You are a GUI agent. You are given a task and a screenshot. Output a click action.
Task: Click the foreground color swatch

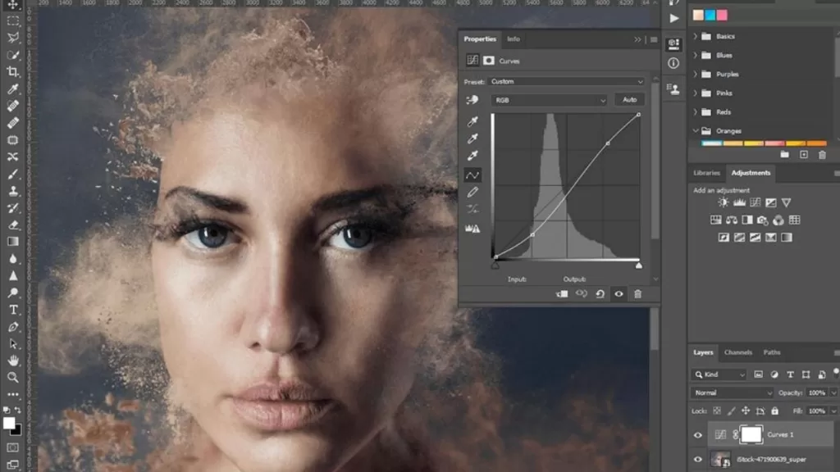(x=9, y=424)
